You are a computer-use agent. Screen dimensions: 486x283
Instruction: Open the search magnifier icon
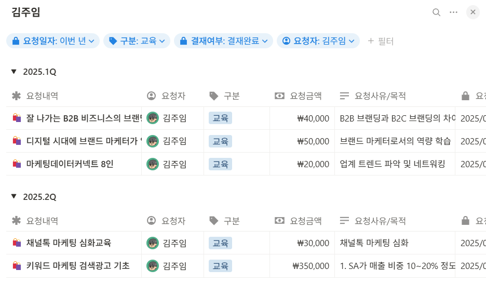click(436, 12)
